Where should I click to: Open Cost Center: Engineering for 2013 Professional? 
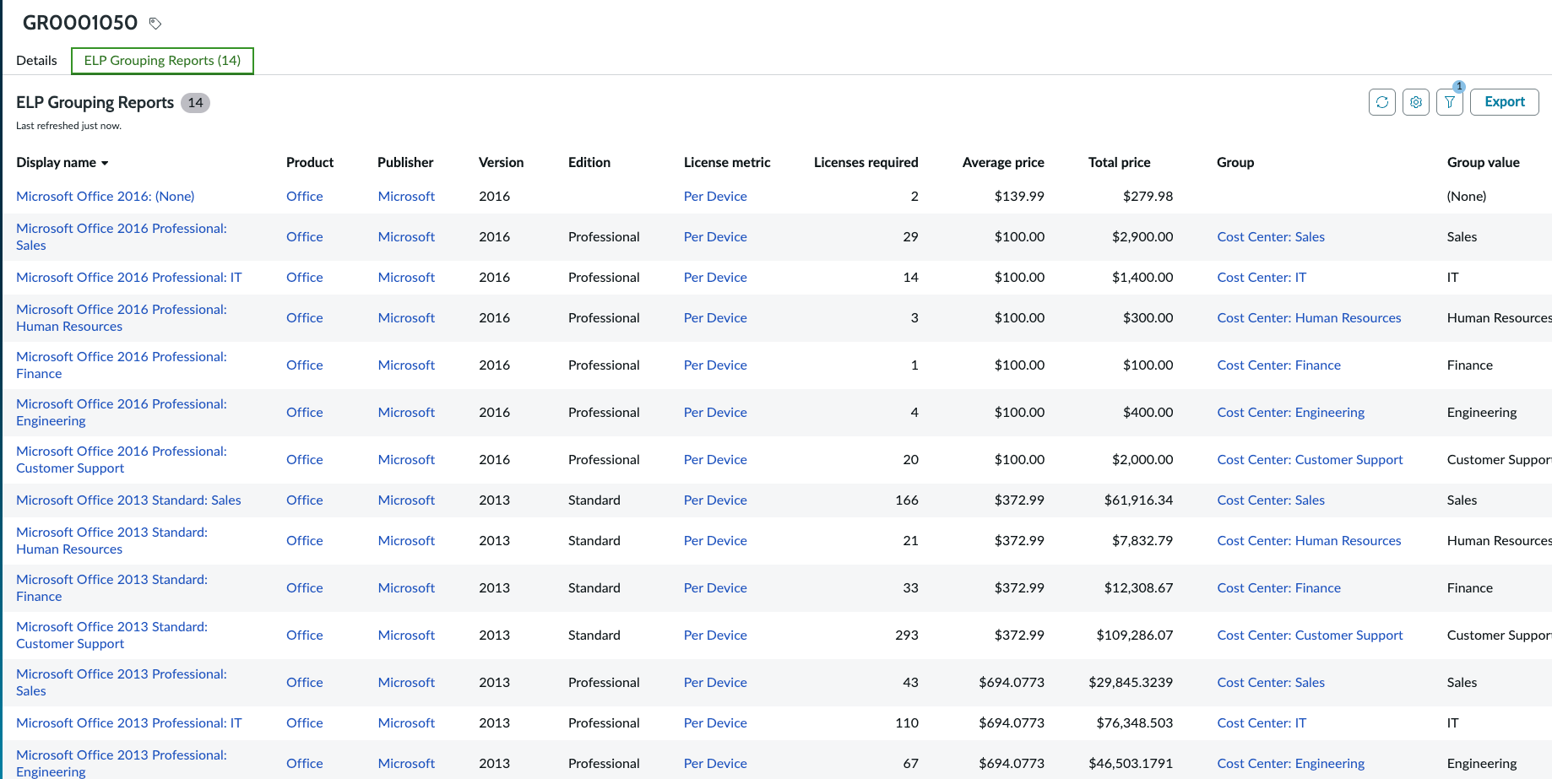(x=1290, y=763)
